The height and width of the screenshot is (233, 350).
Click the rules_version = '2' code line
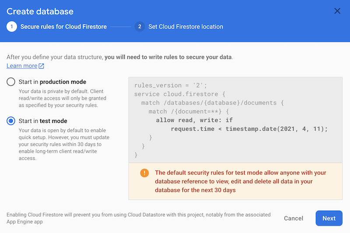[171, 85]
